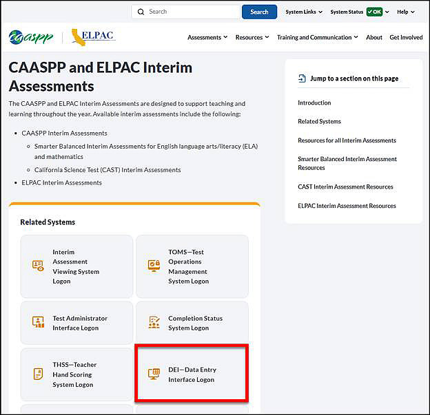
Task: Click the blue Search button
Action: click(x=259, y=12)
